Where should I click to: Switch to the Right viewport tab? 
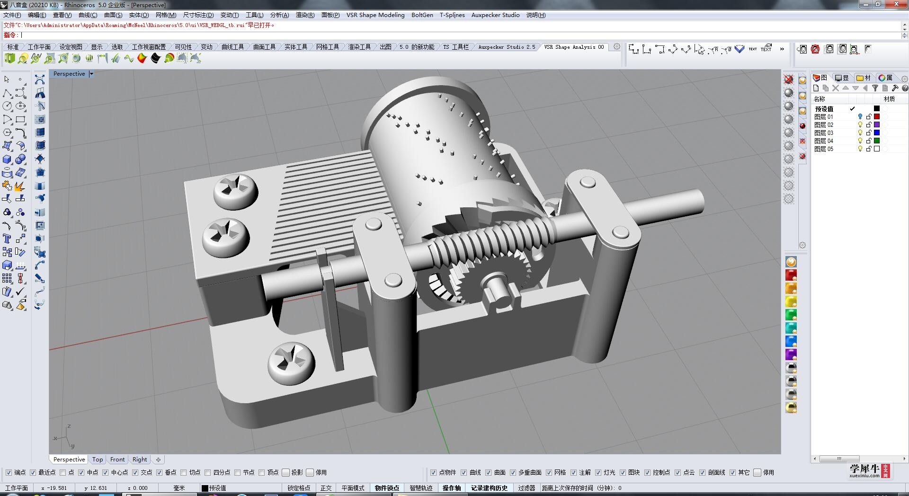(140, 460)
